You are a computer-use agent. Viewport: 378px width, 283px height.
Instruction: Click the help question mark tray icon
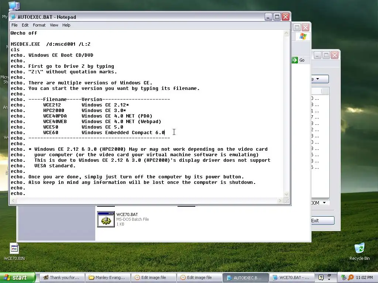click(321, 277)
